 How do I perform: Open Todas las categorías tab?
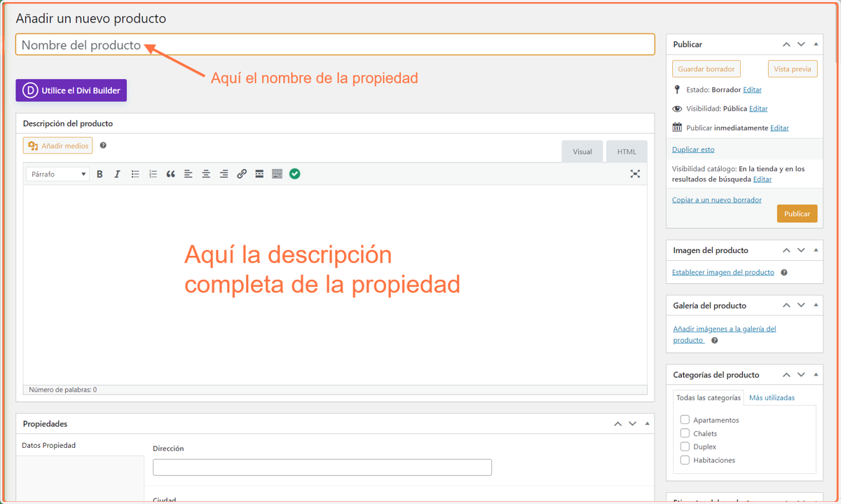pos(708,397)
